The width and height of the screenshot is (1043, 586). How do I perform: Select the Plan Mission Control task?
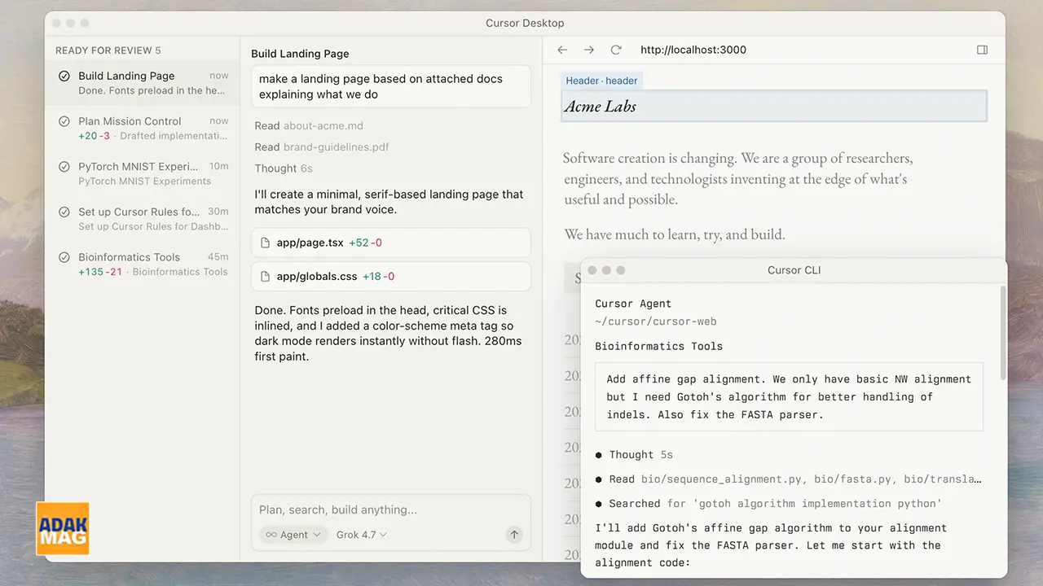[142, 129]
